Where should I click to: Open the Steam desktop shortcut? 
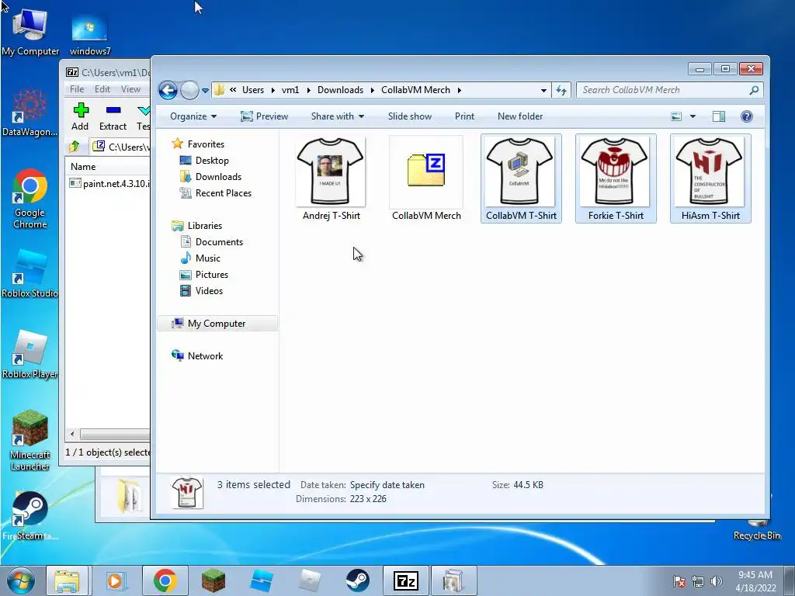pos(30,515)
